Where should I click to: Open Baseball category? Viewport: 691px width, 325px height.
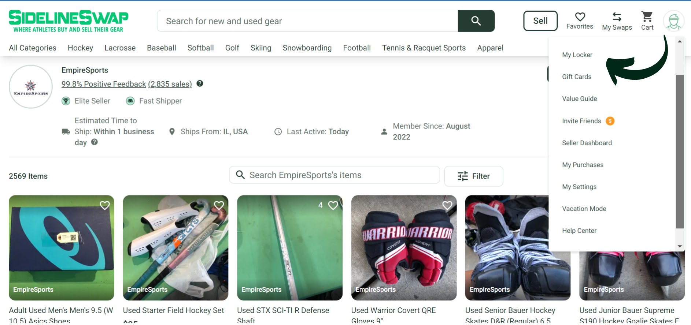click(x=162, y=48)
